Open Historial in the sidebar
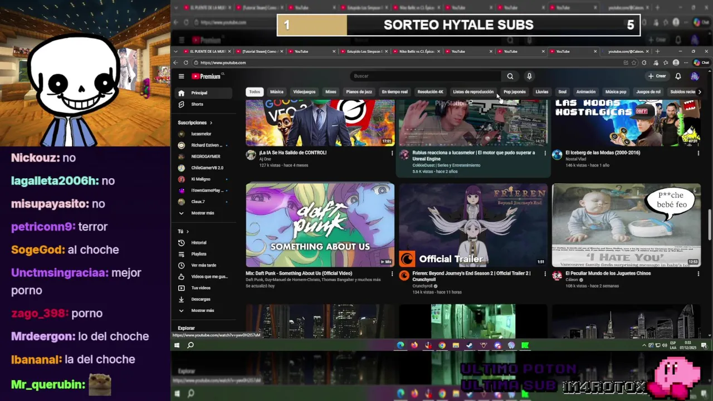This screenshot has width=713, height=401. pos(204,243)
